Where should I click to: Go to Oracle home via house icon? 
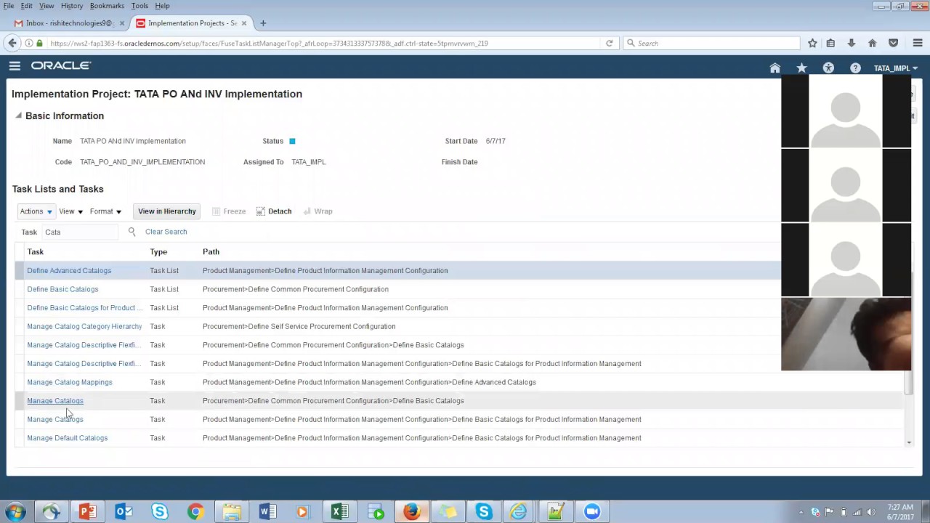point(775,68)
